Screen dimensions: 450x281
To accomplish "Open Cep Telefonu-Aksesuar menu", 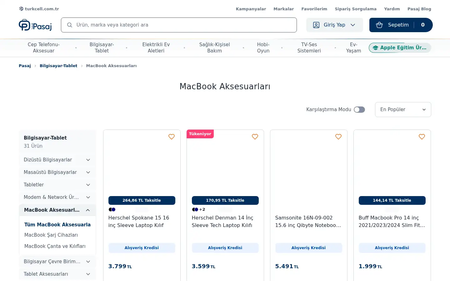I will 44,48.
